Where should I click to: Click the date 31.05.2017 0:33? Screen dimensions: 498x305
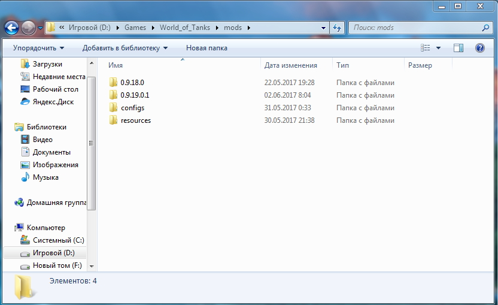287,108
